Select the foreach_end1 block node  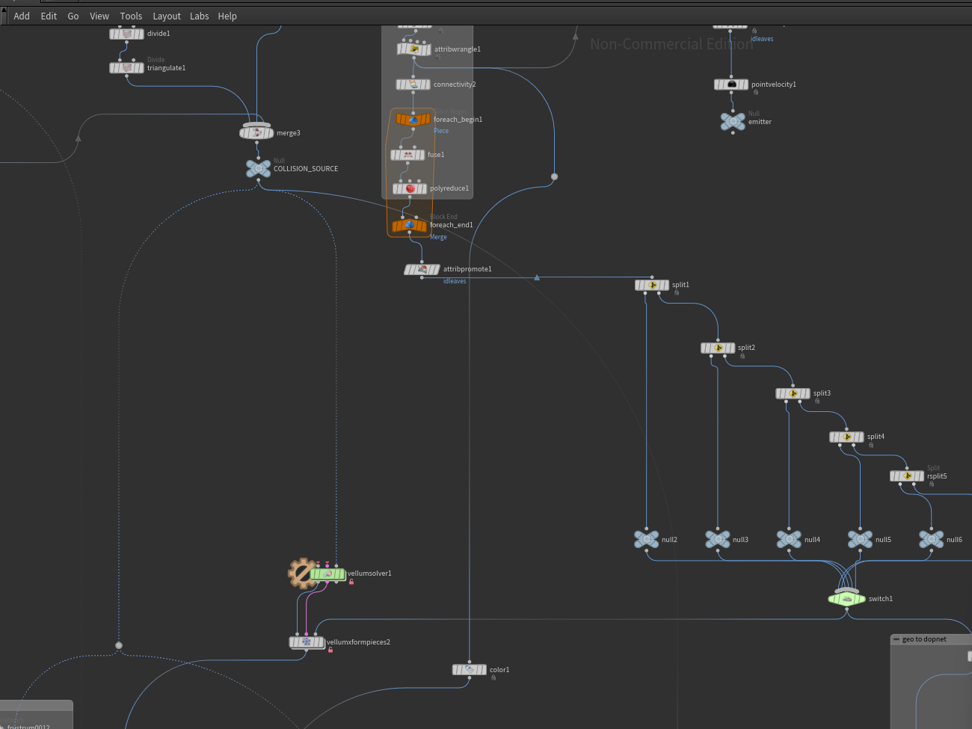tap(410, 225)
